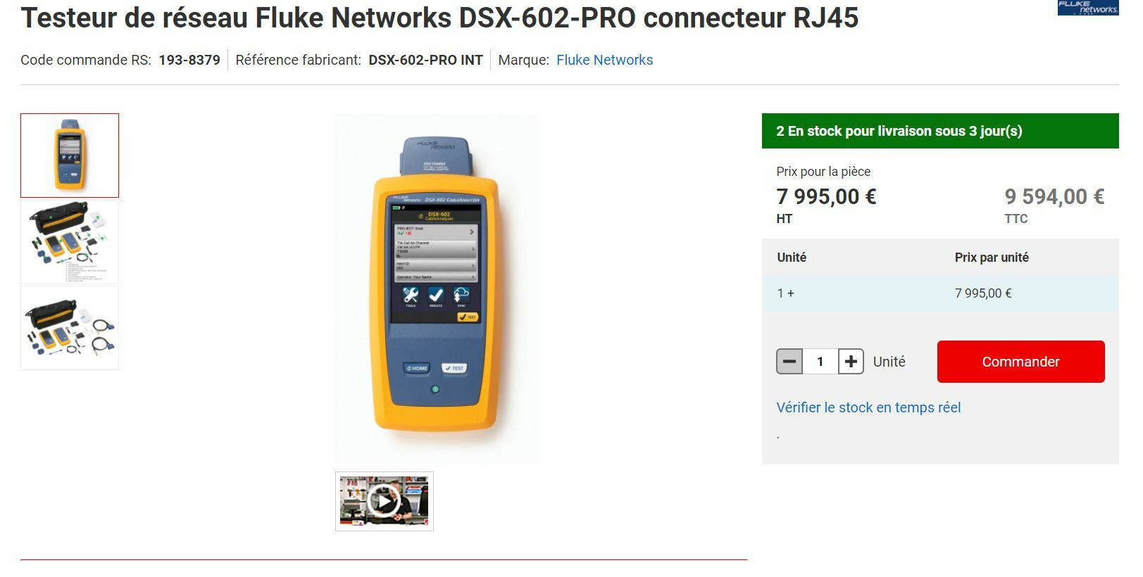Click the red Commander button
This screenshot has width=1143, height=577.
[1020, 362]
